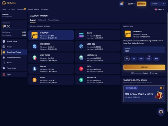Select the 50 preset amount
The height and width of the screenshot is (126, 168).
127,59
